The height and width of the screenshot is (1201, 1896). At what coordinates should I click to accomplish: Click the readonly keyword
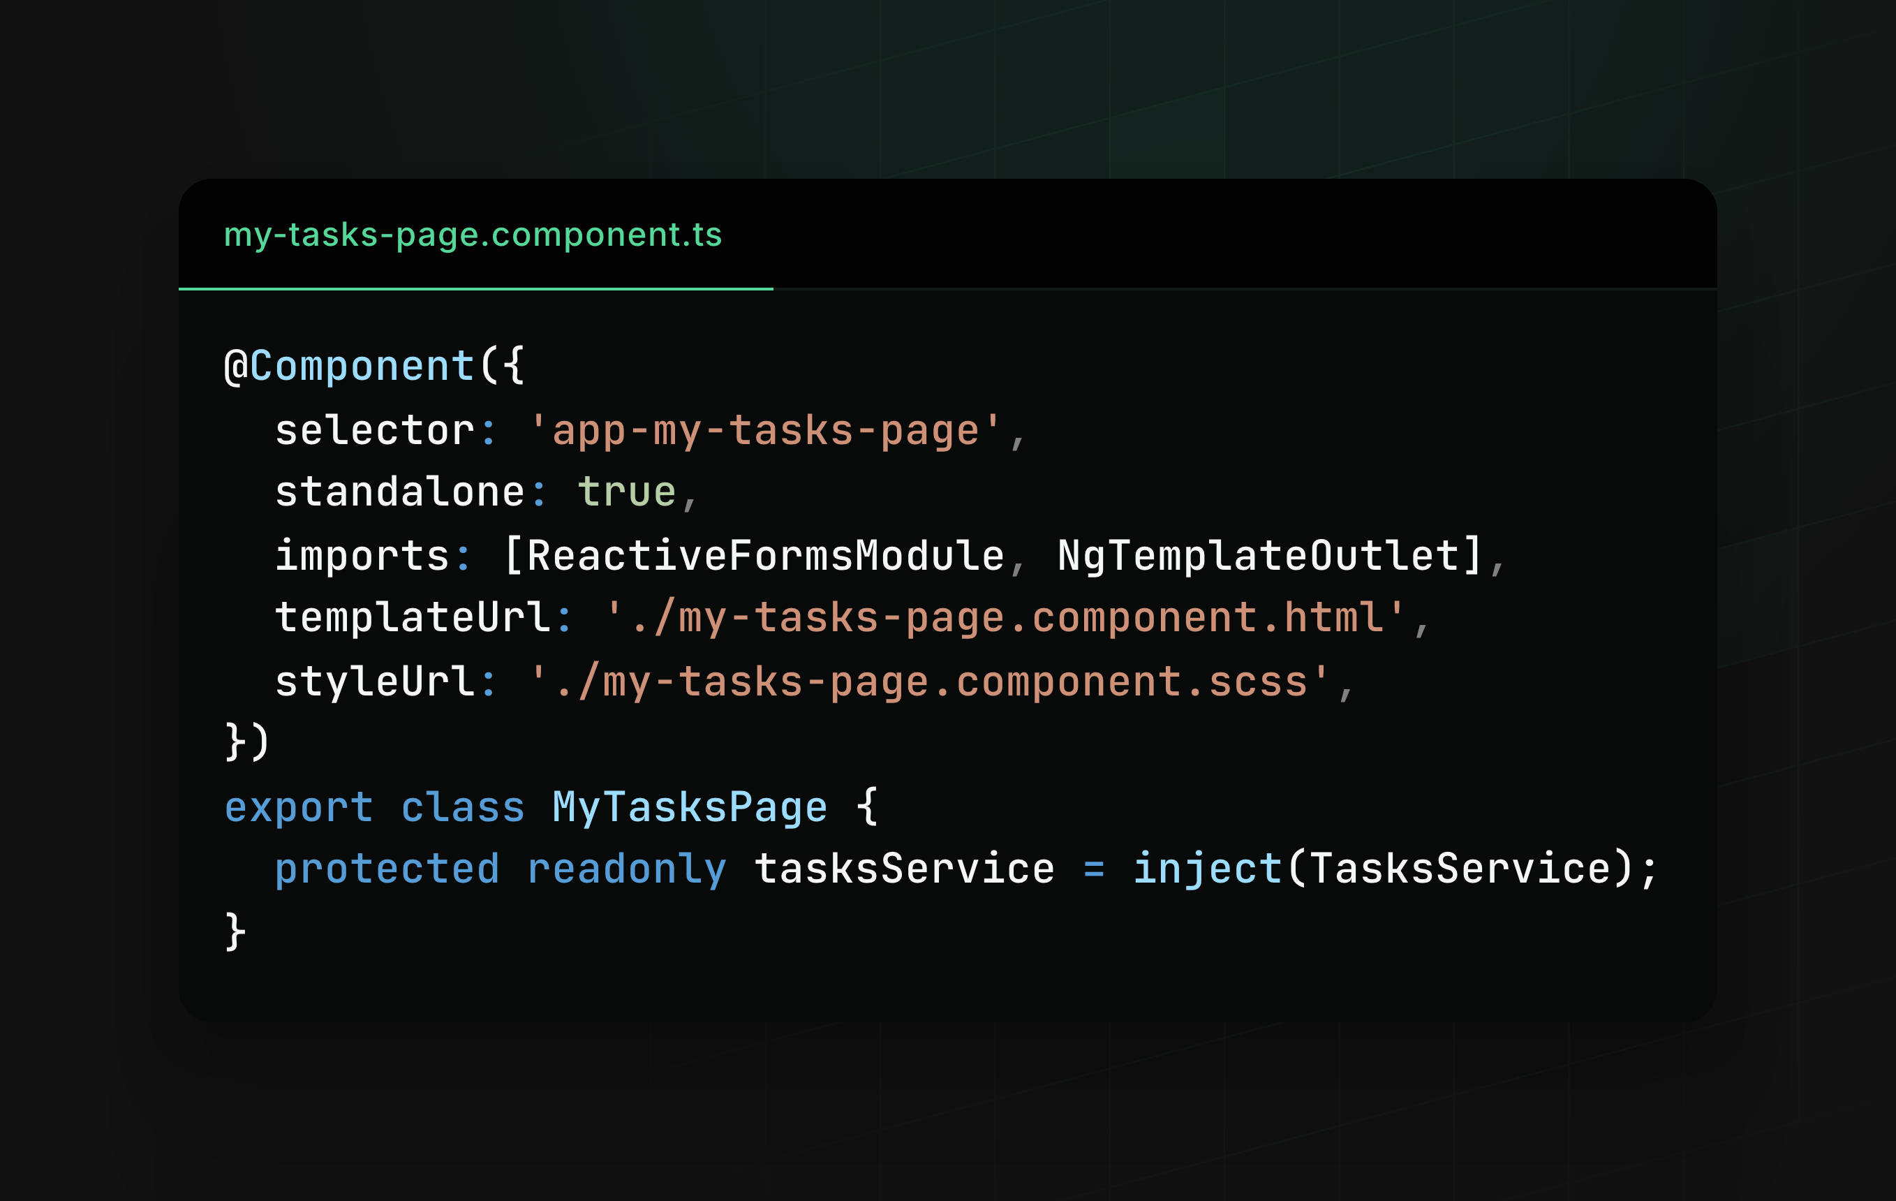[627, 869]
